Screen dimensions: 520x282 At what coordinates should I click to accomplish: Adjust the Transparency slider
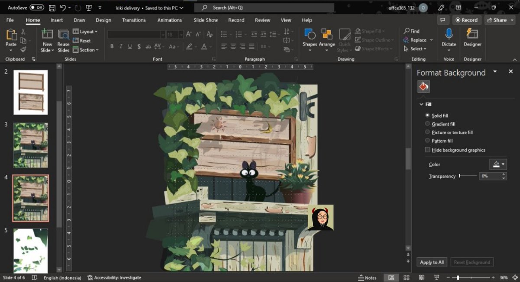point(468,176)
